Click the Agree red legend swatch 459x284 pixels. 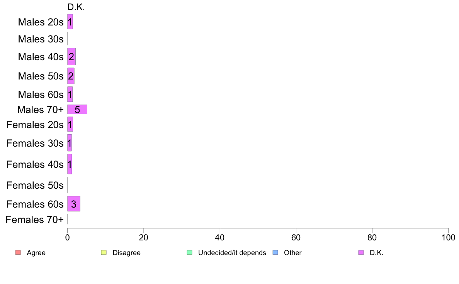click(18, 252)
